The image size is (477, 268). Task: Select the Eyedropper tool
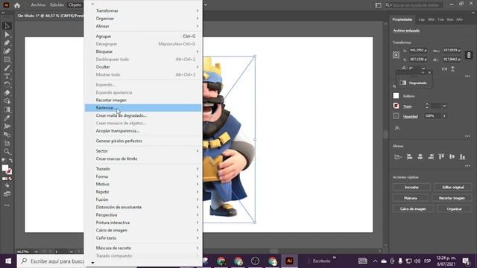[x=7, y=118]
